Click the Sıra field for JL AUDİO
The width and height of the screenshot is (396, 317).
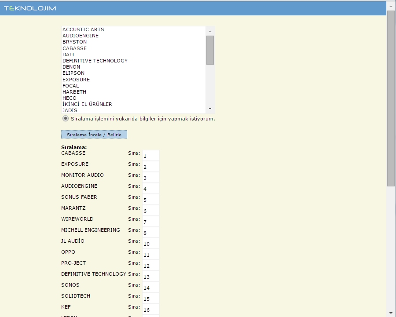pyautogui.click(x=151, y=243)
